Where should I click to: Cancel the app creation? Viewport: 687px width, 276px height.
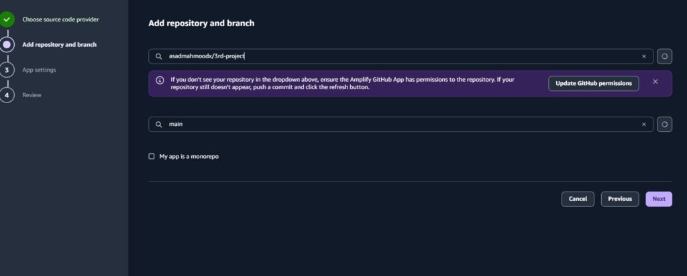coord(578,199)
